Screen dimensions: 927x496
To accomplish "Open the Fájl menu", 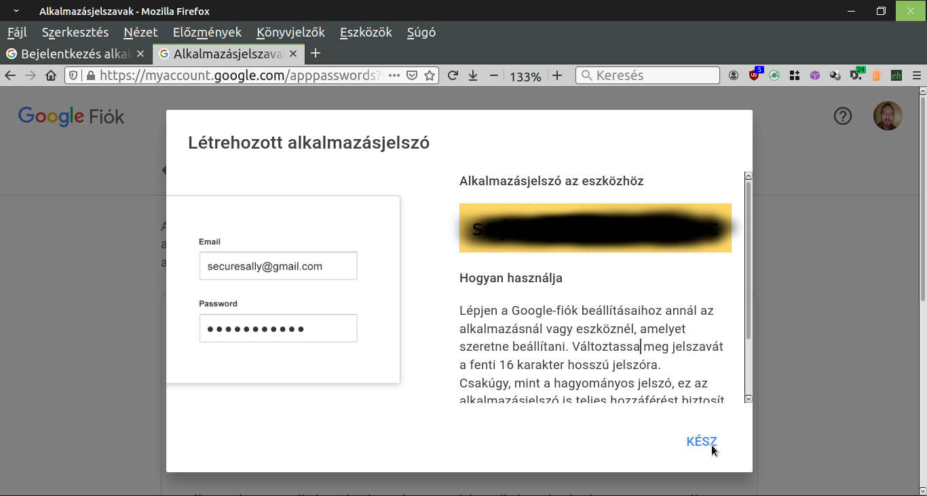I will (16, 32).
